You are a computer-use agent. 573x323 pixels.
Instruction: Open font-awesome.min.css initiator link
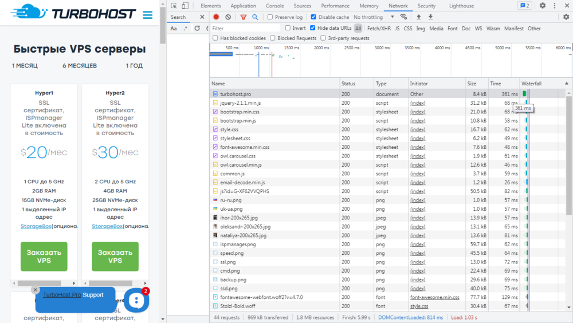(x=434, y=297)
